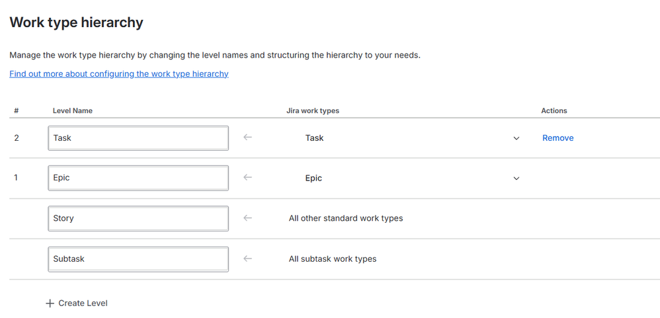Expand the Epic work types chevron
660x318 pixels.
pyautogui.click(x=516, y=179)
